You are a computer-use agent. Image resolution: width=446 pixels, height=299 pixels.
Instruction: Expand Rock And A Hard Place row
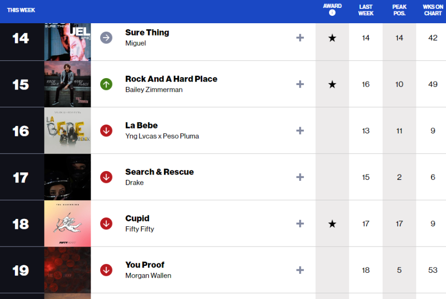click(300, 84)
